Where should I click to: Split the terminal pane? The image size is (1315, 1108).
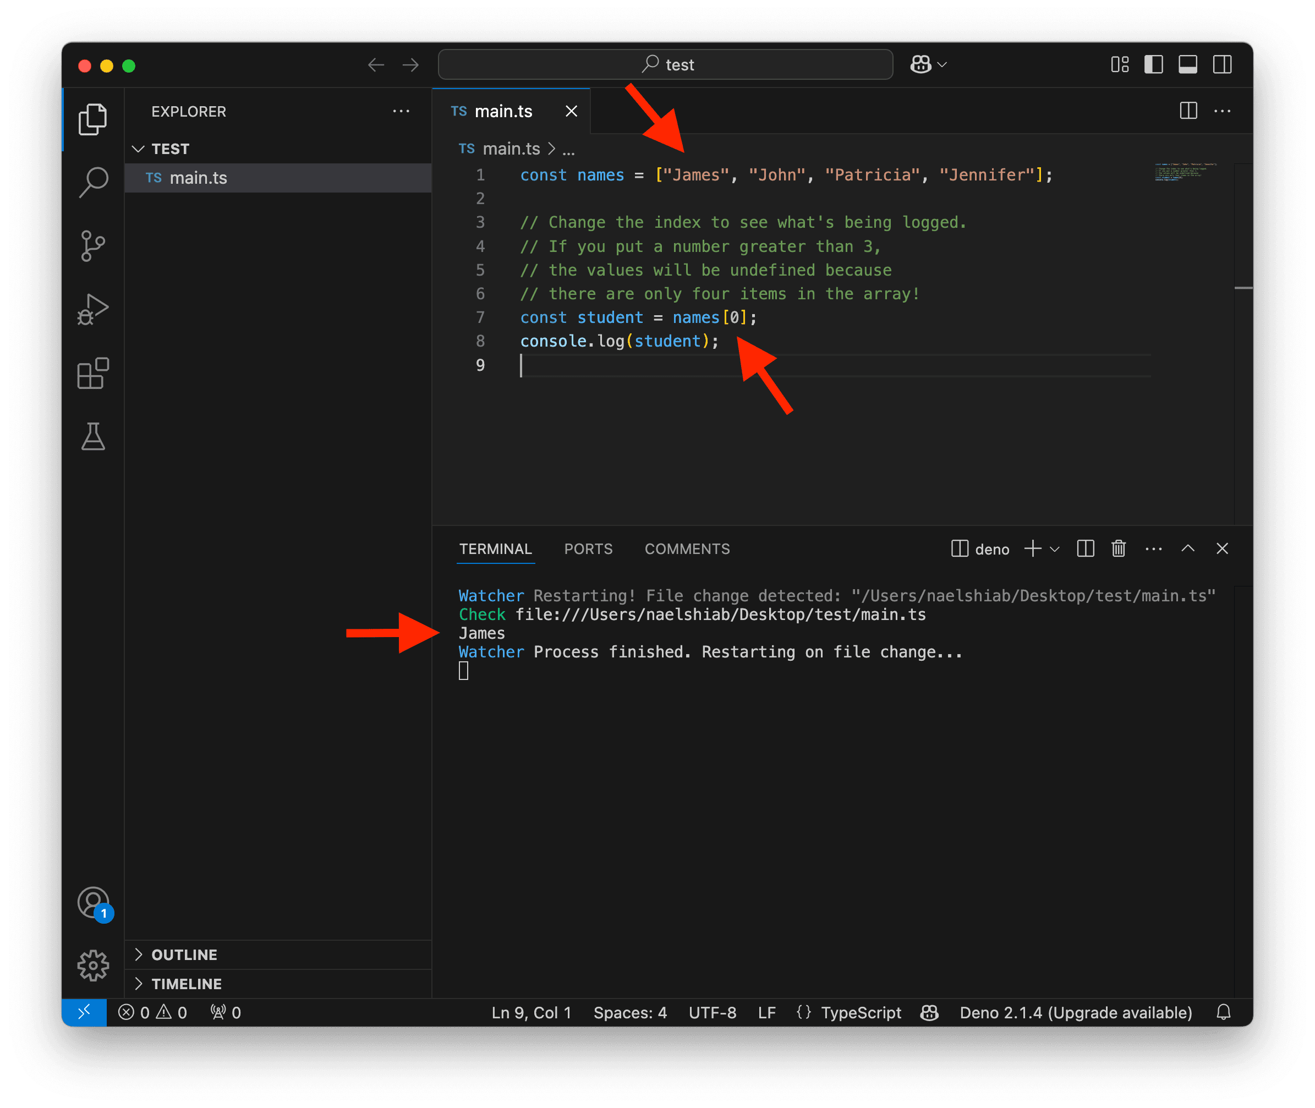pos(1085,548)
